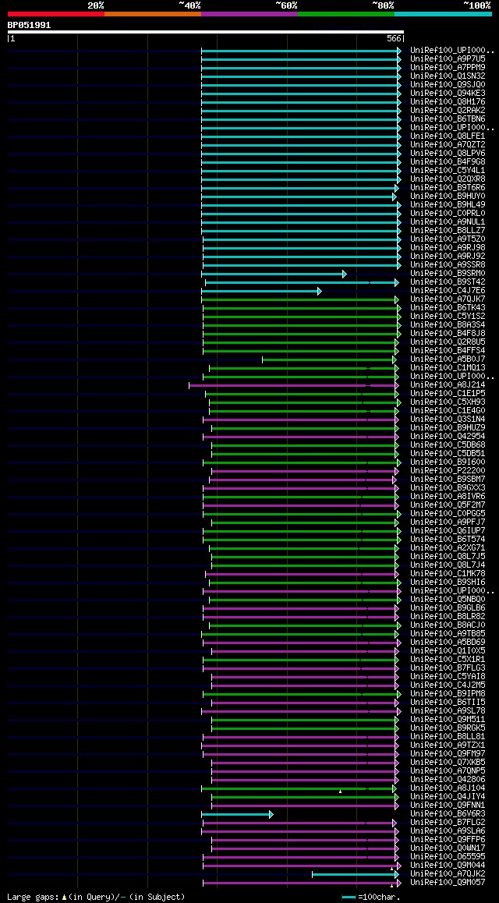The height and width of the screenshot is (903, 499).
Task: Click the short green alignment bar for A5B0J7
Action: pyautogui.click(x=329, y=359)
